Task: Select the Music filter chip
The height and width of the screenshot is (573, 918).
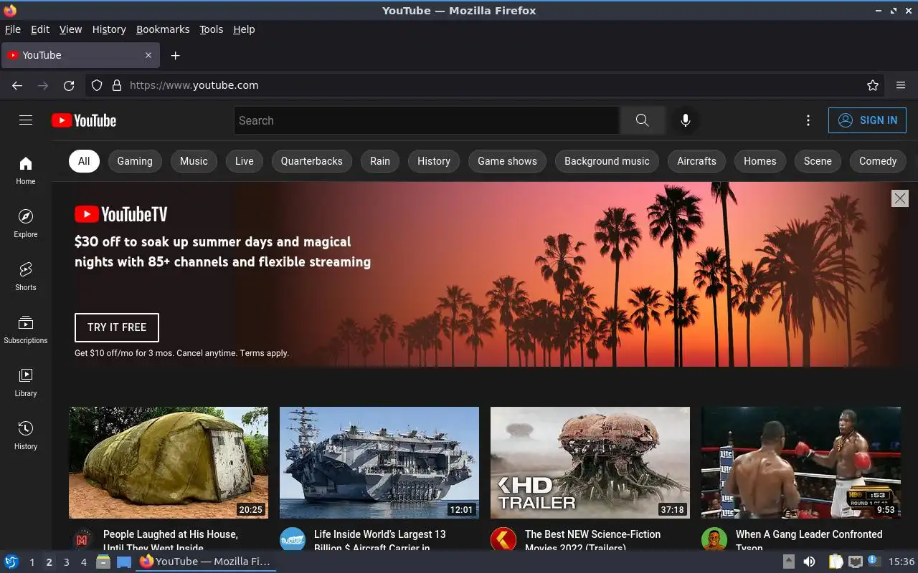Action: pos(194,161)
